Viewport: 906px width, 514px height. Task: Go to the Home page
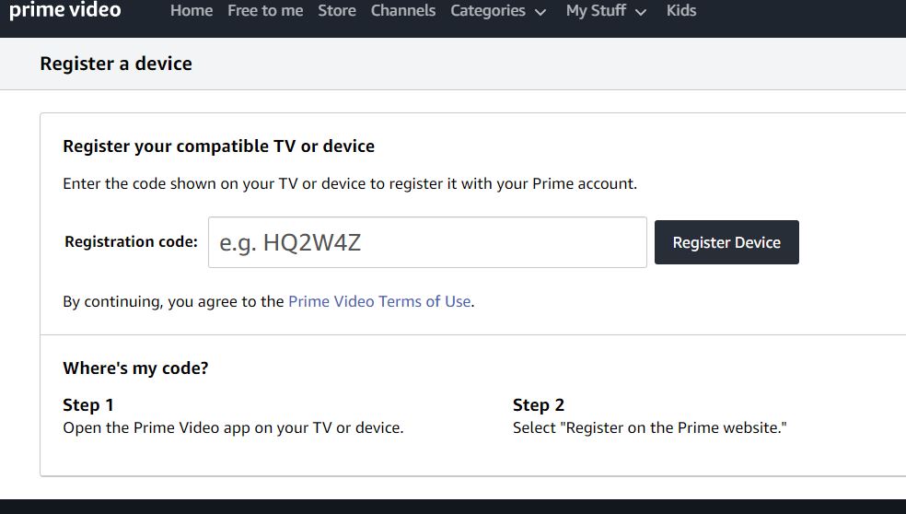[192, 11]
